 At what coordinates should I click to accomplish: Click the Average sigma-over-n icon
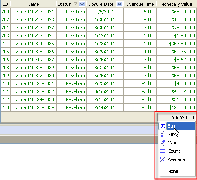tap(163, 159)
